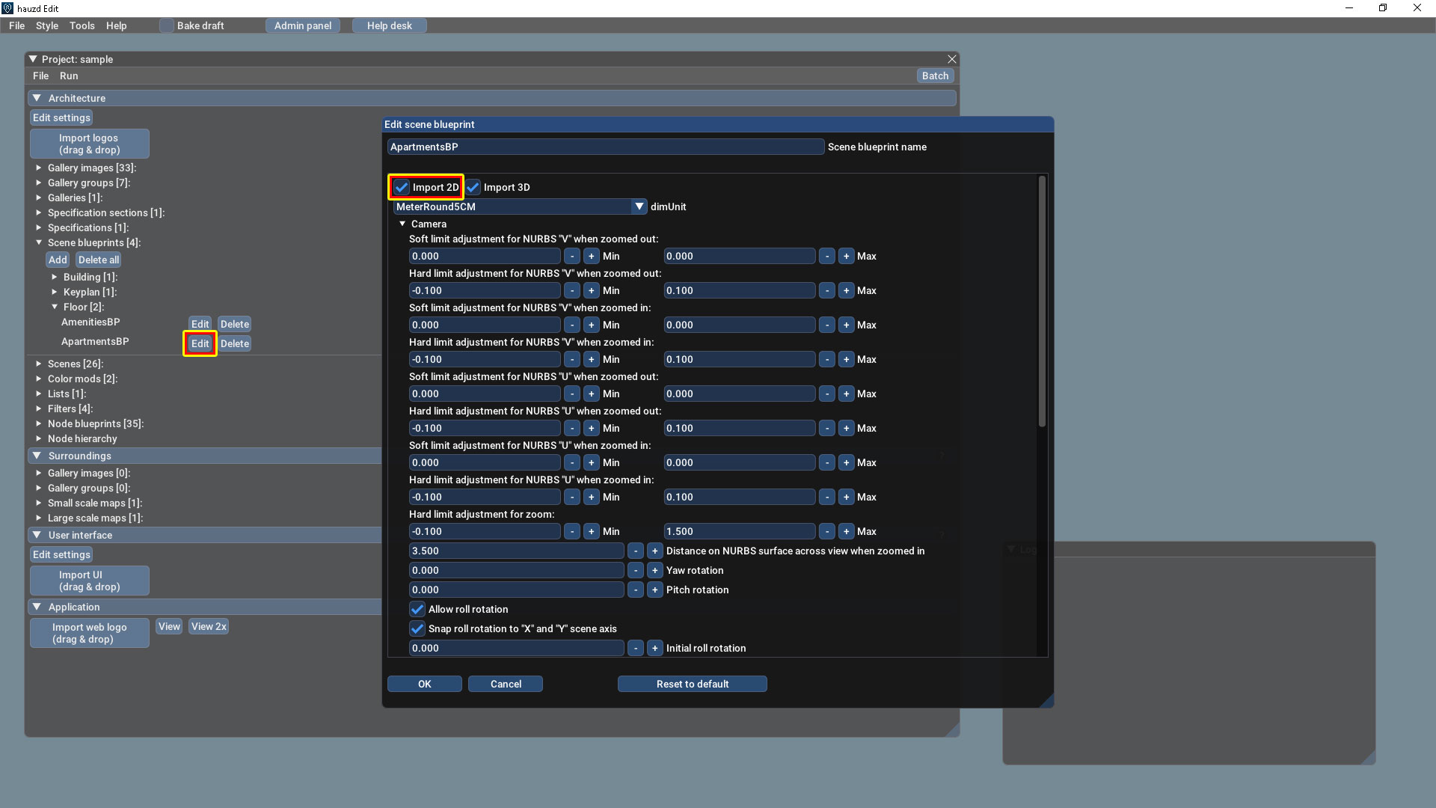Toggle Snap roll rotation to scene axis
Viewport: 1436px width, 808px height.
(x=417, y=628)
